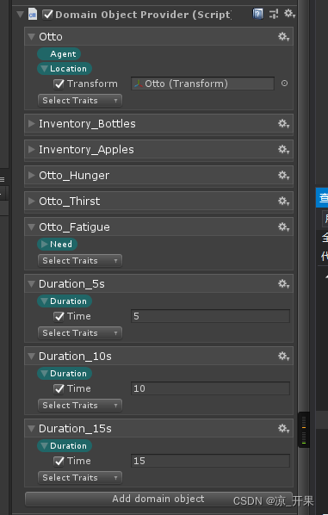Toggle the Time checkbox in Duration_10s

(x=59, y=389)
